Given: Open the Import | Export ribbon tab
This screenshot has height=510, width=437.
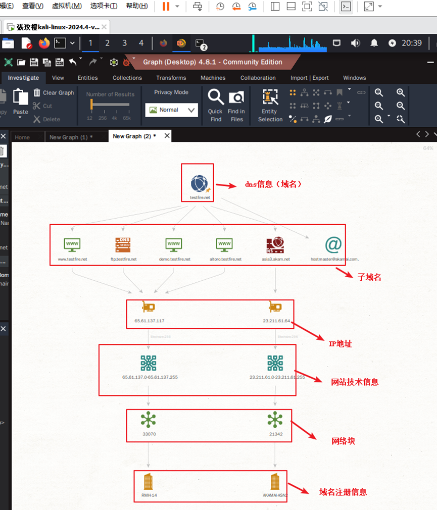Looking at the screenshot, I should pos(310,78).
